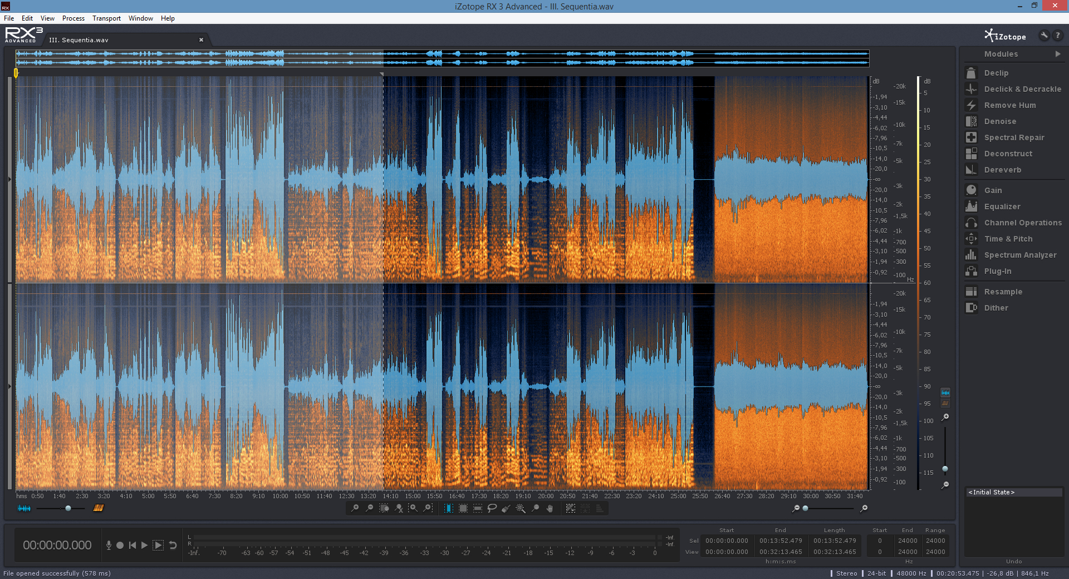1069x579 pixels.
Task: Open the wrench preferences icon
Action: coord(1044,36)
